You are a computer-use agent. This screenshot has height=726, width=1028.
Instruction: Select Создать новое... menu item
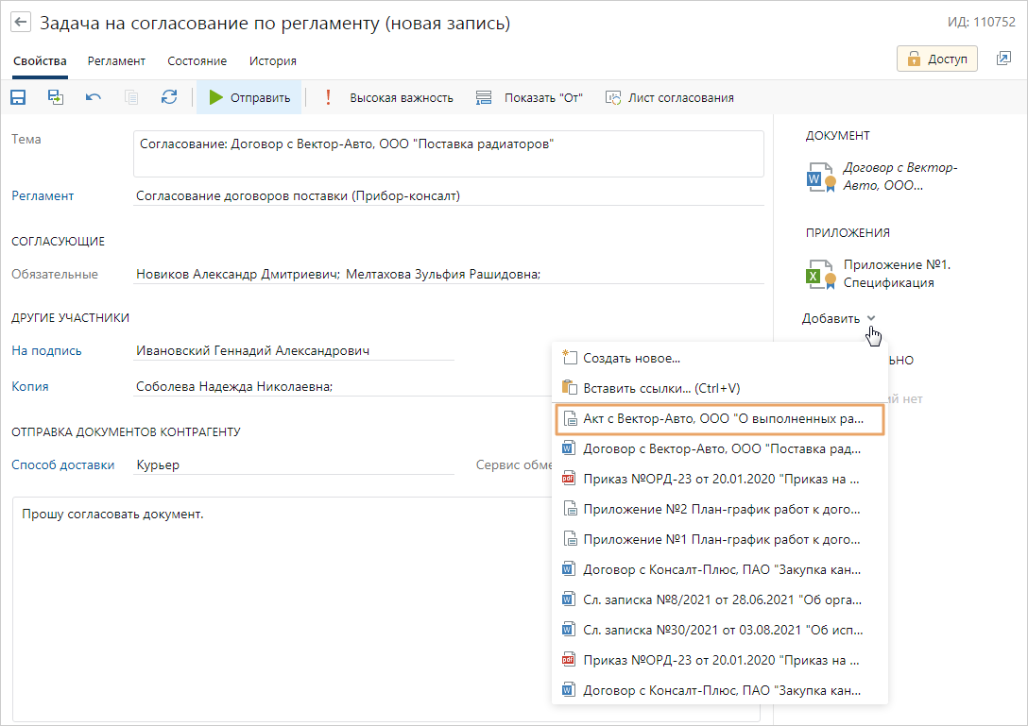631,358
